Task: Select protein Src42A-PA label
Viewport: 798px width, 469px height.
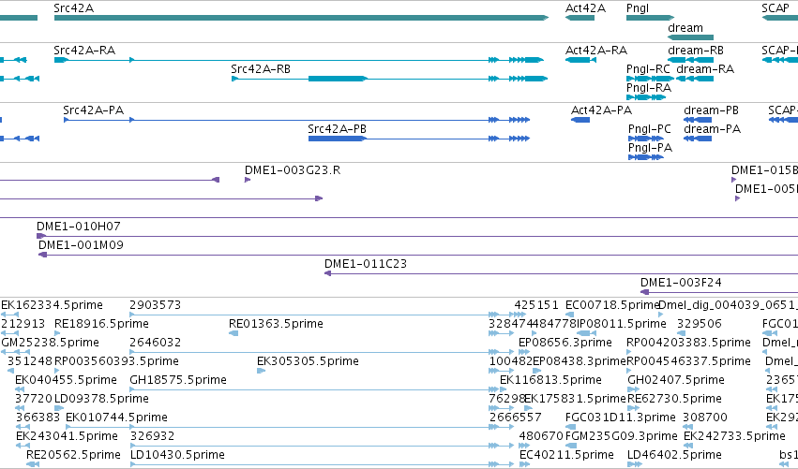Action: (x=93, y=110)
